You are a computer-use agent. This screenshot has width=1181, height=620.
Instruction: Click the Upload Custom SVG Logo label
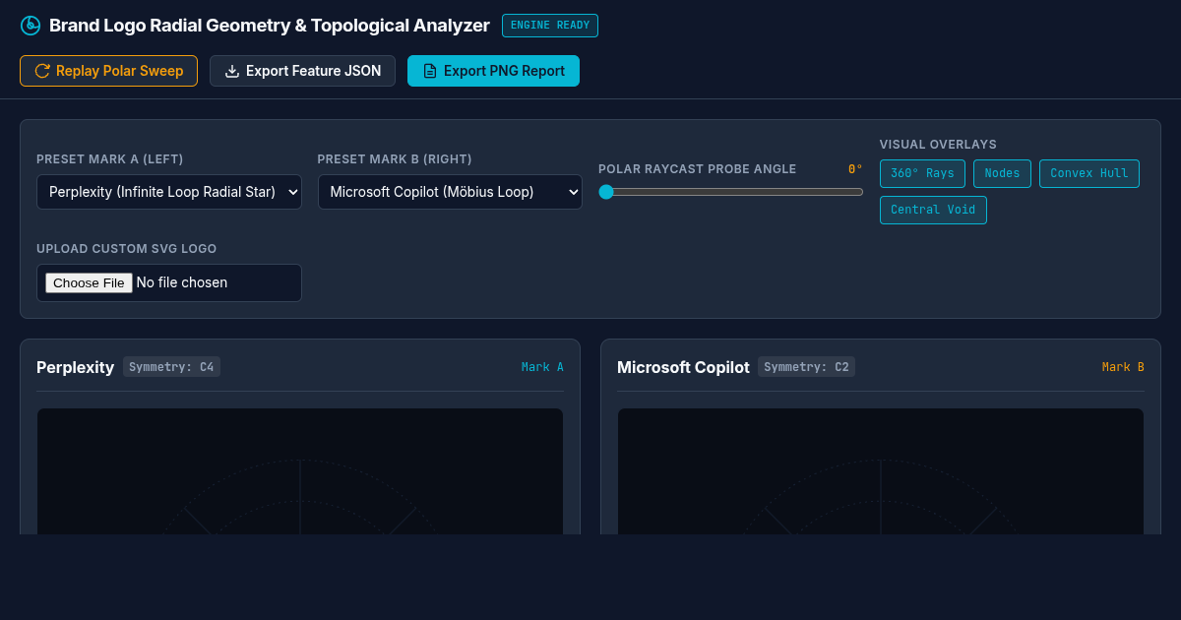pyautogui.click(x=126, y=249)
